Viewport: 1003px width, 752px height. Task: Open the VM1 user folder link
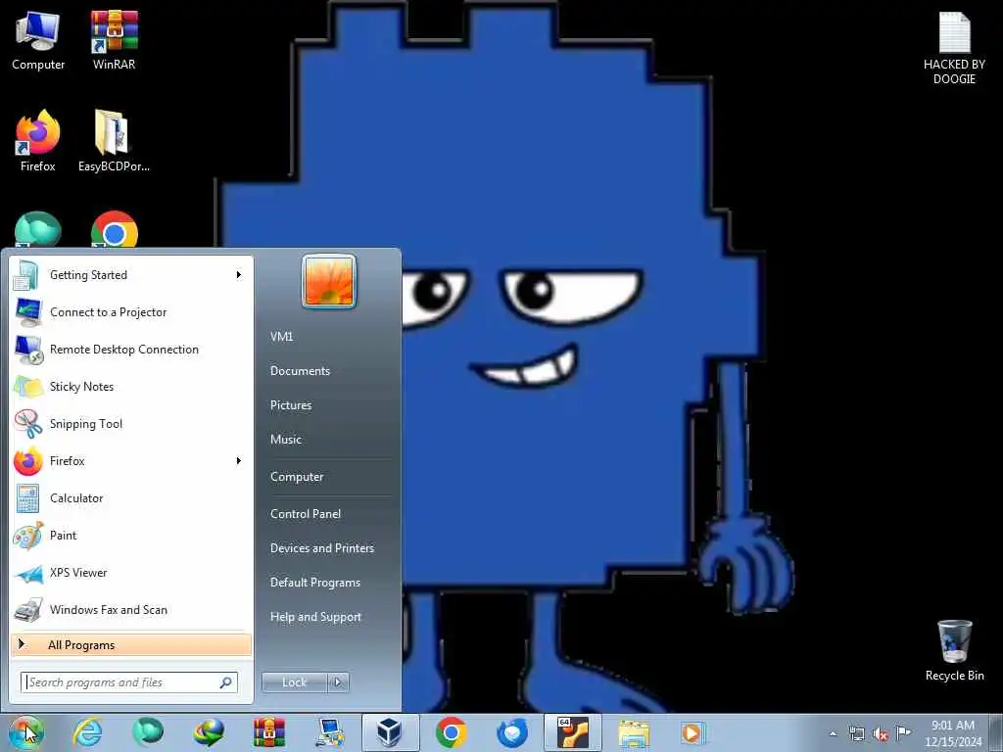(281, 337)
